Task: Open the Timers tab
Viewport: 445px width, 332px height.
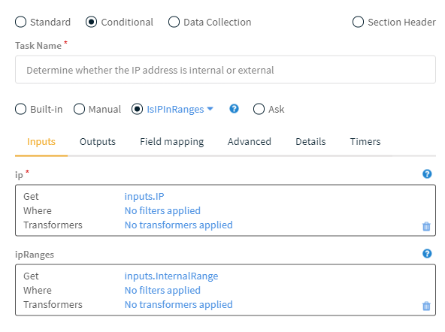Action: click(365, 141)
